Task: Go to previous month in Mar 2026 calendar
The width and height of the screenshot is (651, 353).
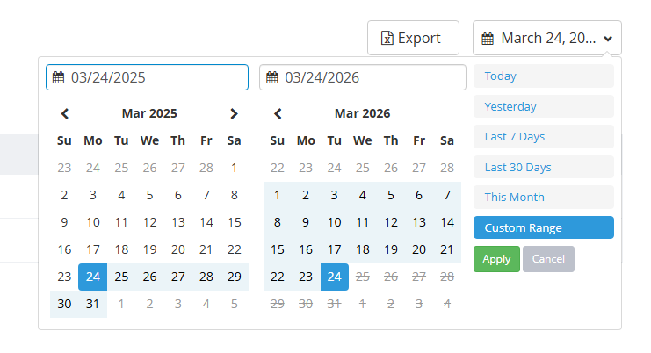Action: coord(278,113)
